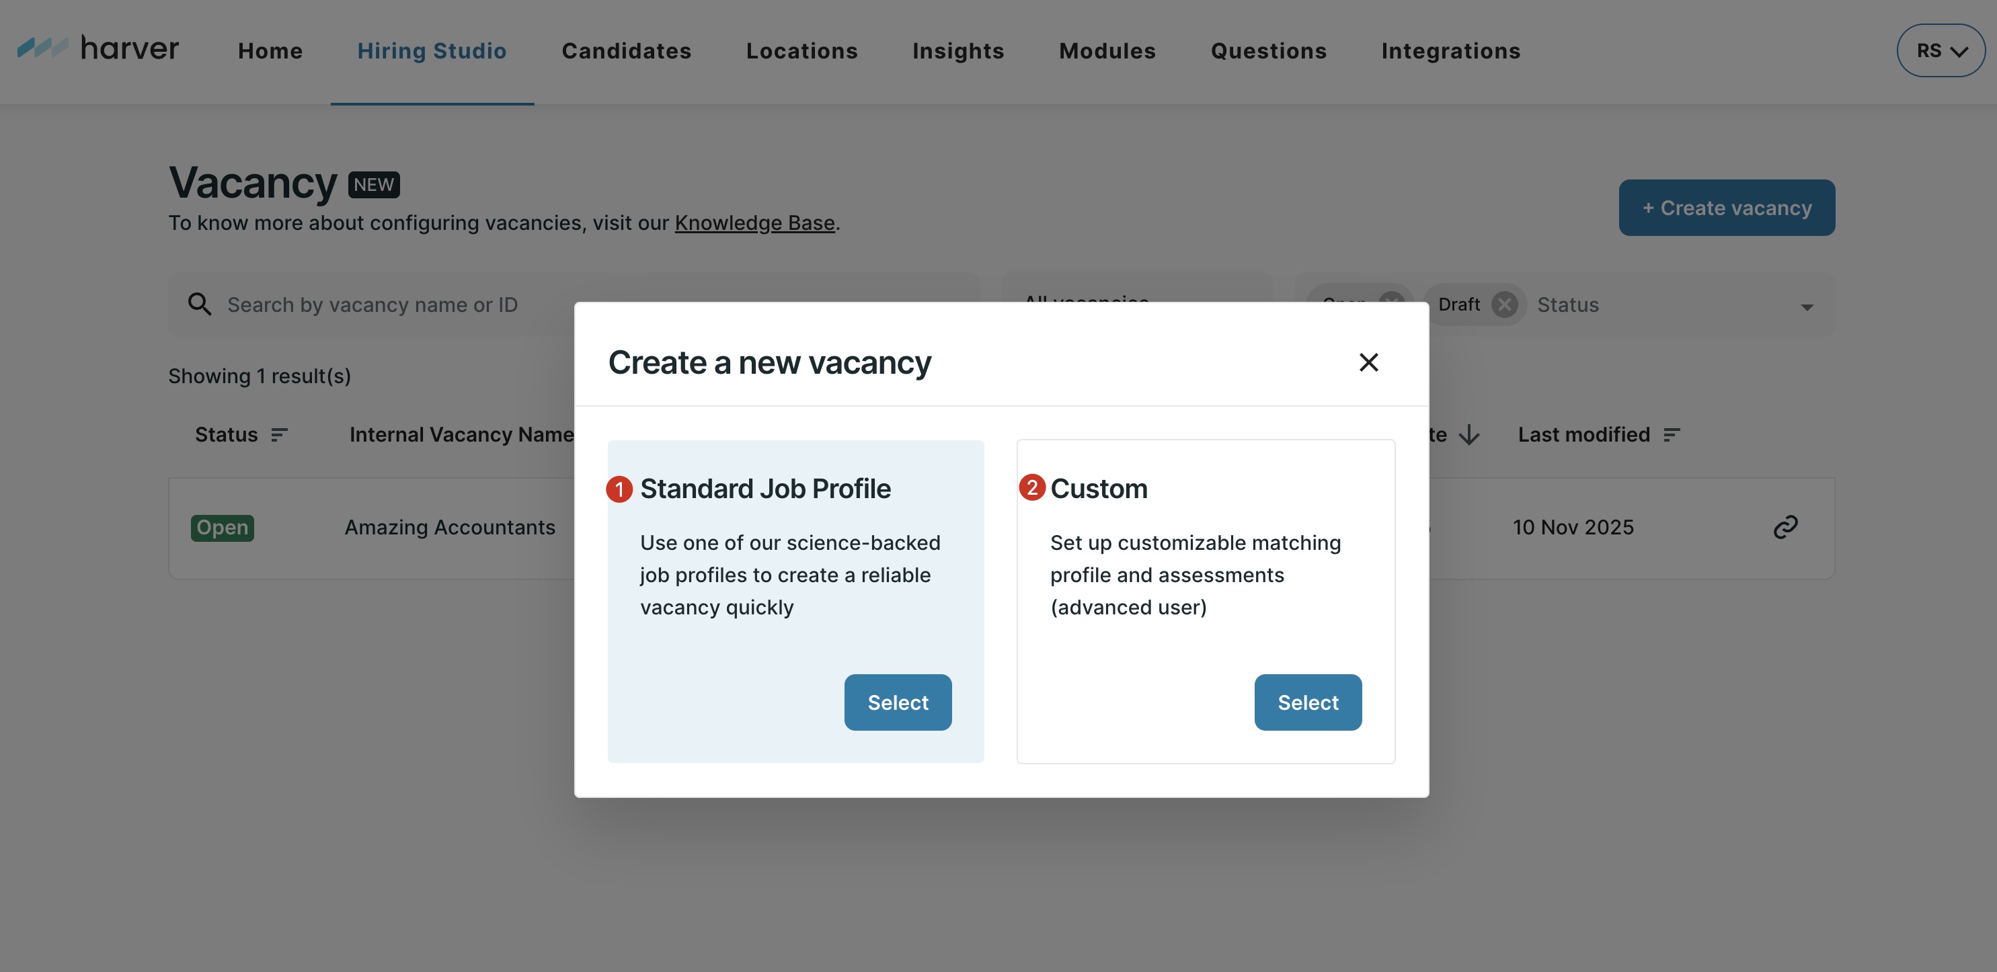Open the Knowledge Base link
The height and width of the screenshot is (972, 1997).
tap(754, 223)
